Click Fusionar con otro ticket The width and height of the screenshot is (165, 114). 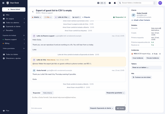point(142,77)
